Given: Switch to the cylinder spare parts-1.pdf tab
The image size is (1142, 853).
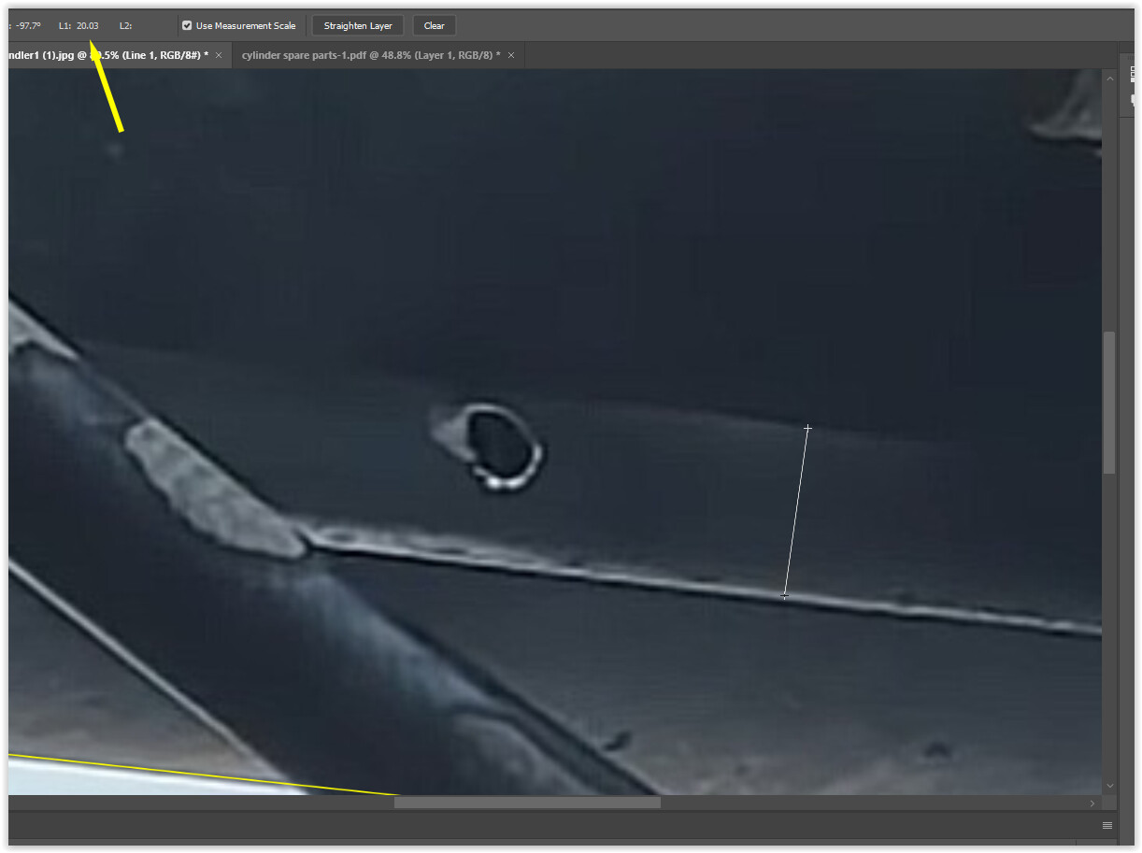Looking at the screenshot, I should (x=370, y=56).
